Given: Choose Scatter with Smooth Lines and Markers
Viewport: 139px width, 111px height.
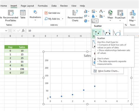Looking at the screenshot, I should coord(107,33).
